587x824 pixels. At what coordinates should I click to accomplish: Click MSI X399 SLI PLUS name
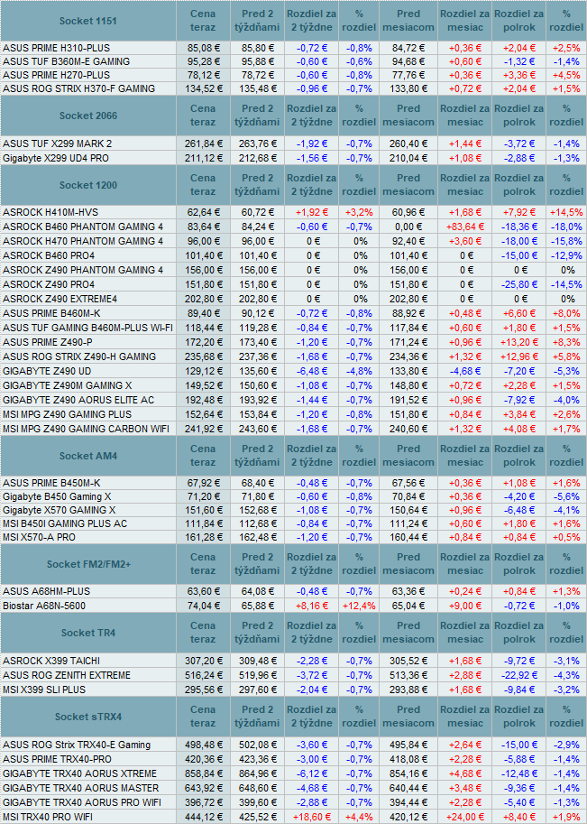[44, 690]
